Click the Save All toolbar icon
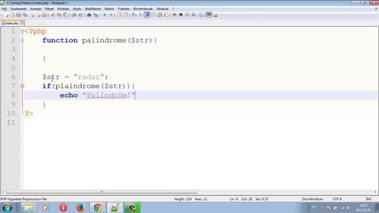Viewport: 379px width, 213px height. [x=25, y=15]
